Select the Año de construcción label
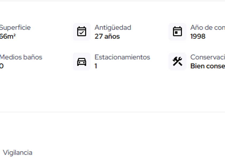Viewport: 225px width, 168px height. pyautogui.click(x=207, y=27)
